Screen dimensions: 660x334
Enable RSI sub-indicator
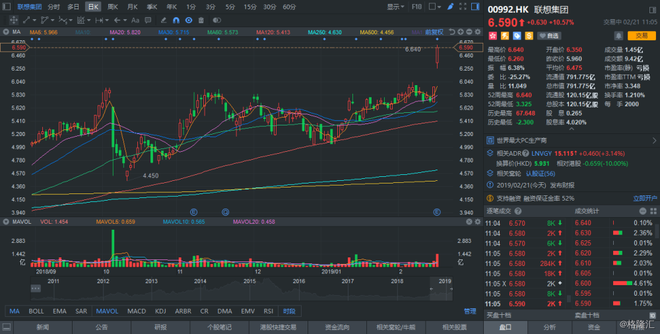268,311
